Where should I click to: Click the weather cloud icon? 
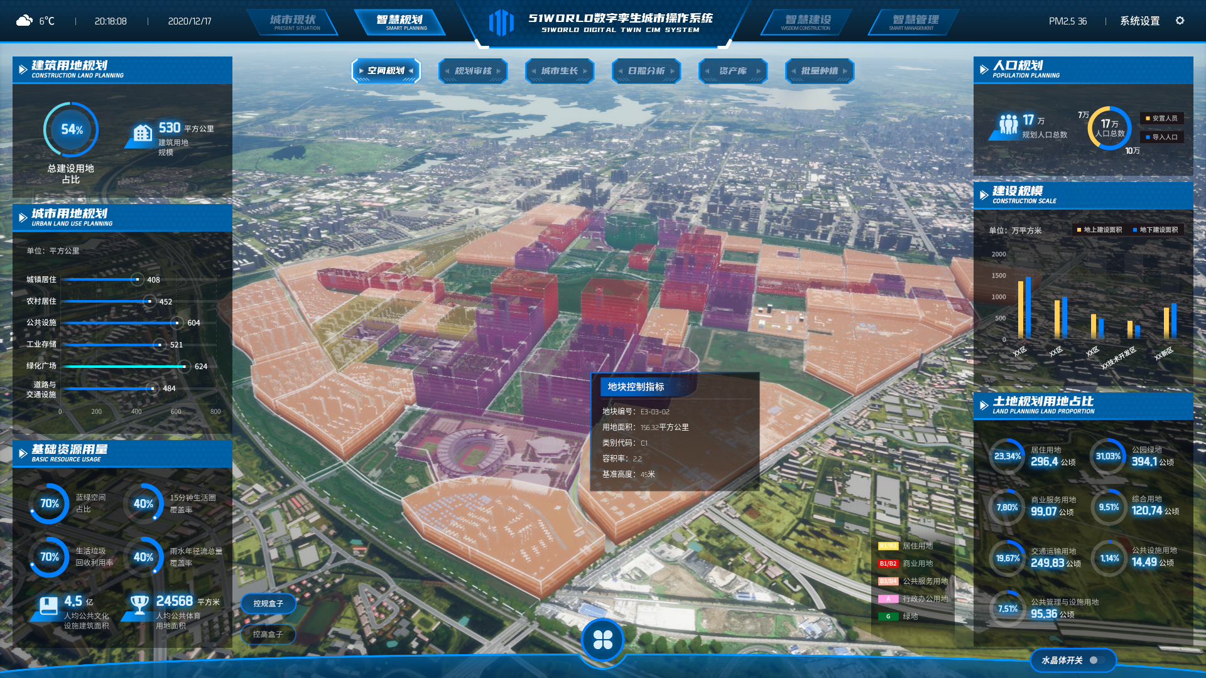pyautogui.click(x=24, y=21)
